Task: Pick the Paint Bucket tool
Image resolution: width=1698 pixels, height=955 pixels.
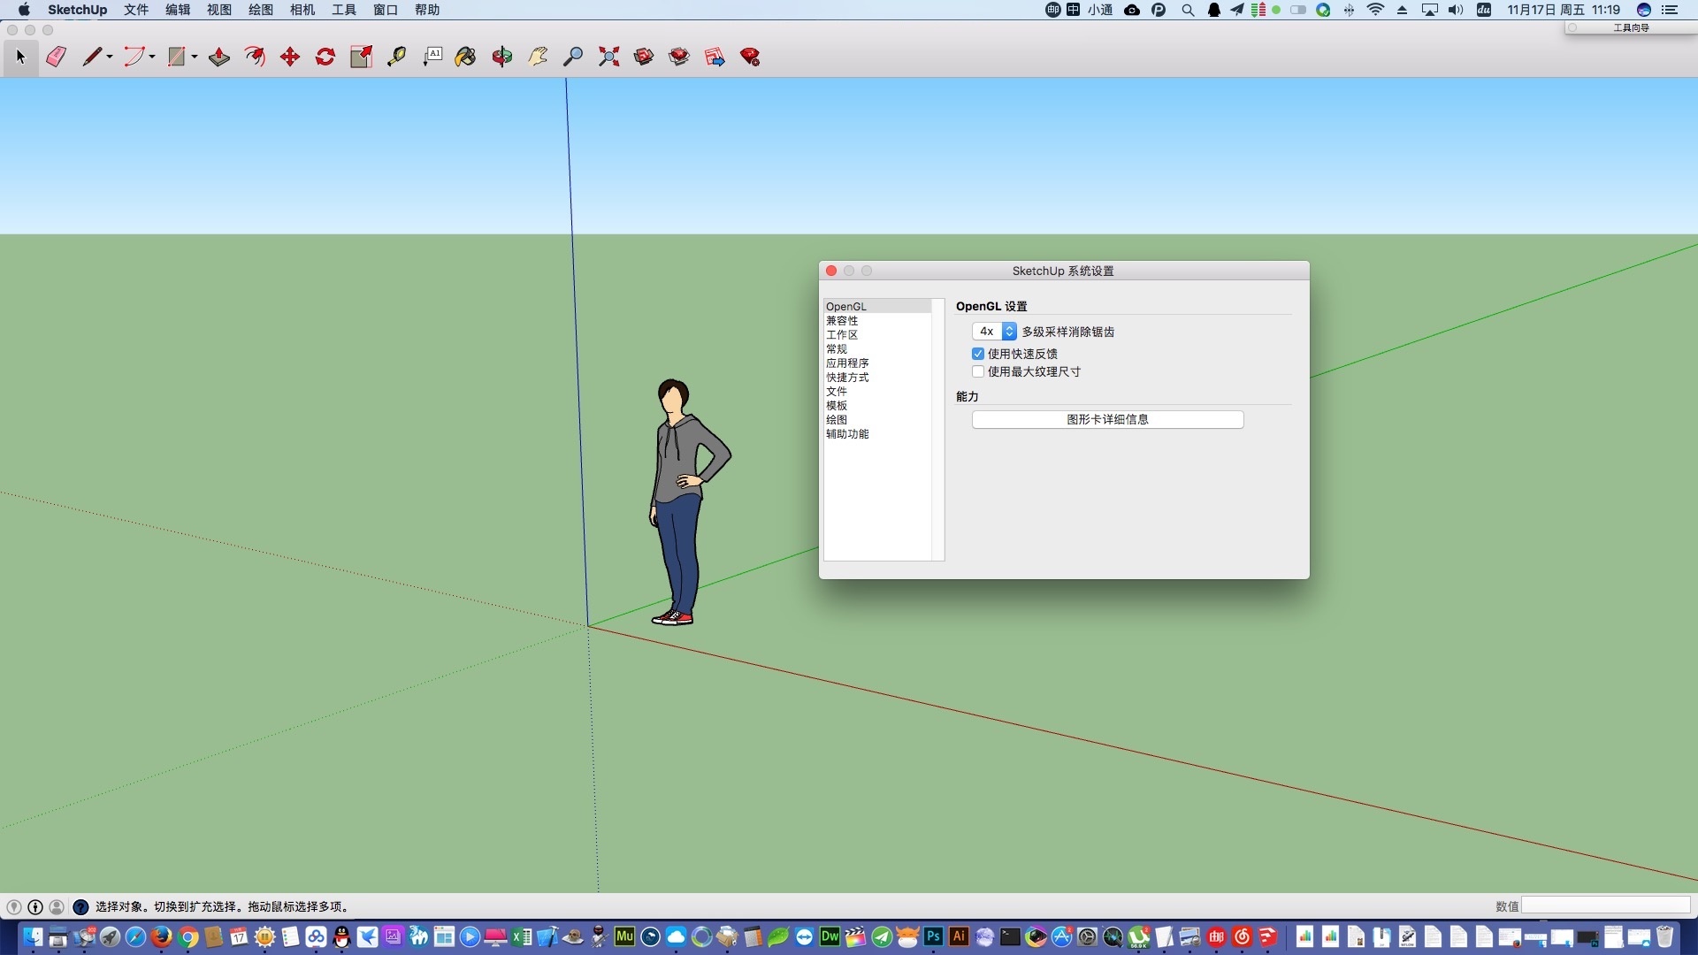Action: point(465,57)
